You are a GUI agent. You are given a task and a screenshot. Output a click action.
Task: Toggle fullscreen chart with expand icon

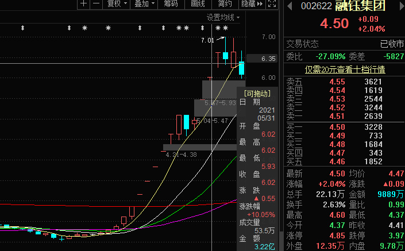tap(273, 3)
